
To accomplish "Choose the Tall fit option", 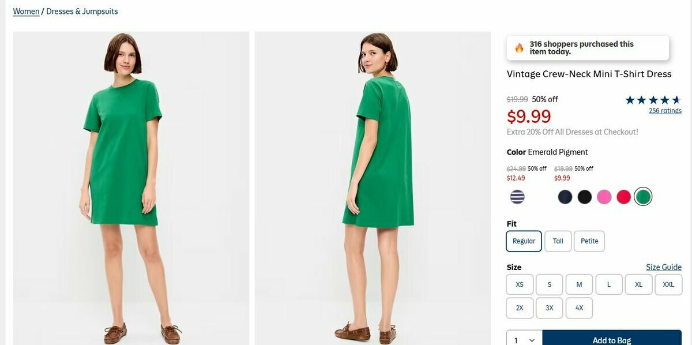I will click(558, 241).
